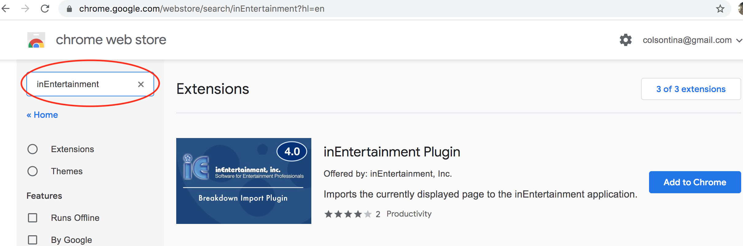Click the 3 of 3 extensions button
This screenshot has height=246, width=743.
point(691,89)
